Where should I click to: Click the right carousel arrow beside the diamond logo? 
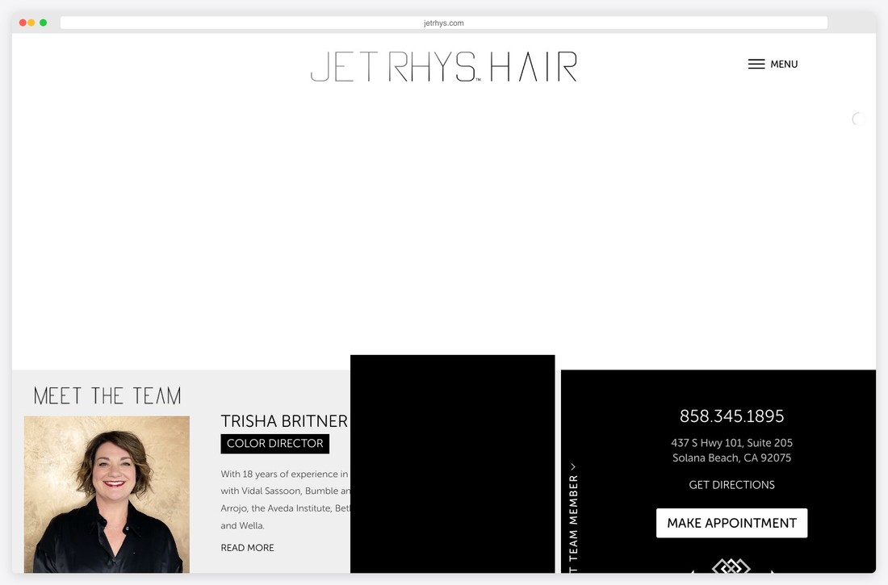(x=773, y=573)
